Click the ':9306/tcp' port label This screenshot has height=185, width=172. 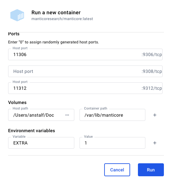(x=152, y=54)
